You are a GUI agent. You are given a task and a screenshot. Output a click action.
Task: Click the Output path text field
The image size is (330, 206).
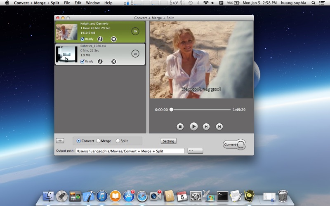pyautogui.click(x=130, y=151)
